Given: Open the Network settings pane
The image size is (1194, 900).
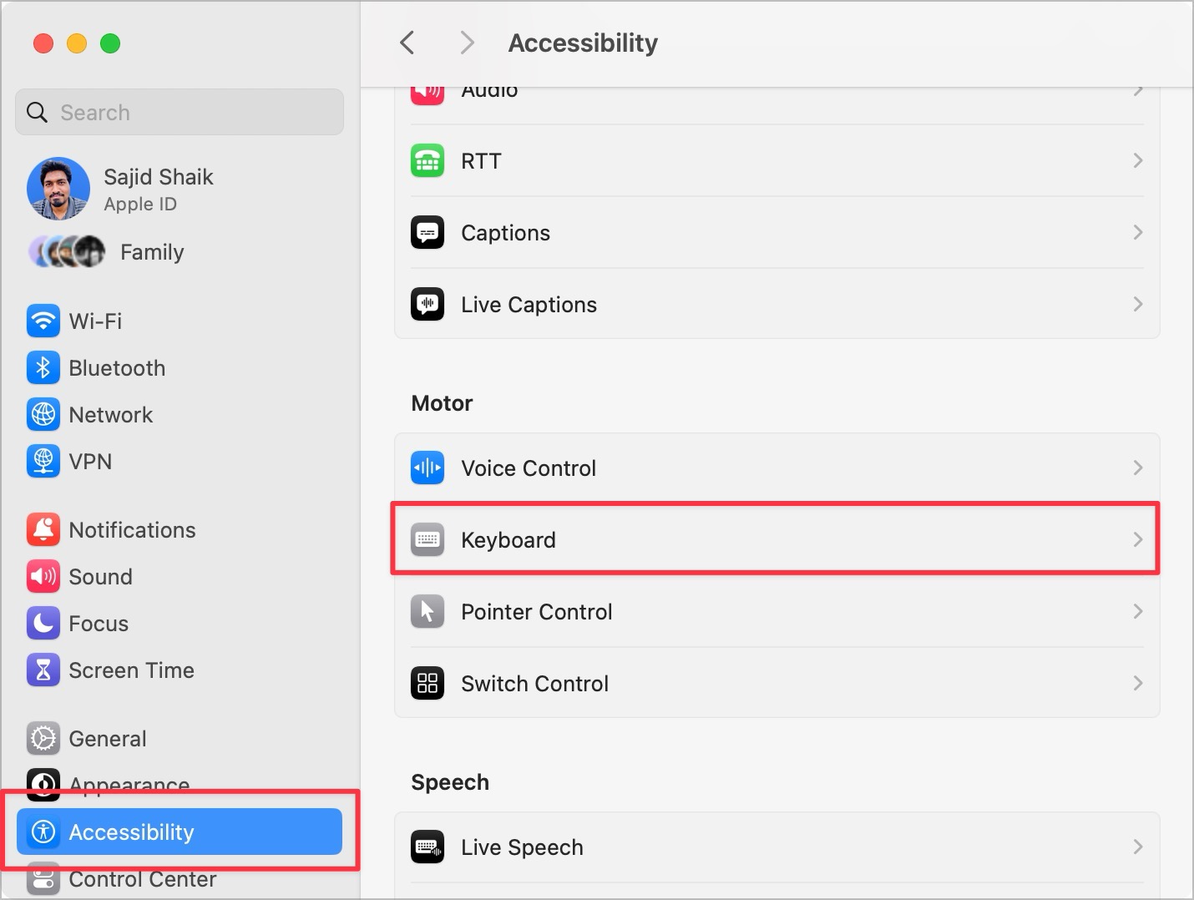Looking at the screenshot, I should [x=110, y=415].
